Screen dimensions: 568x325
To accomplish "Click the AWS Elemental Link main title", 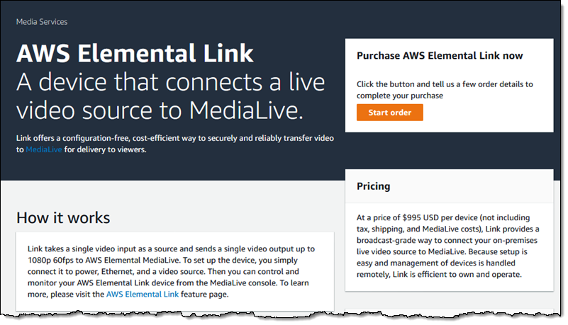I will 135,54.
